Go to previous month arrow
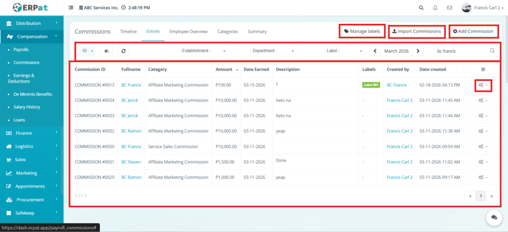 (375, 51)
